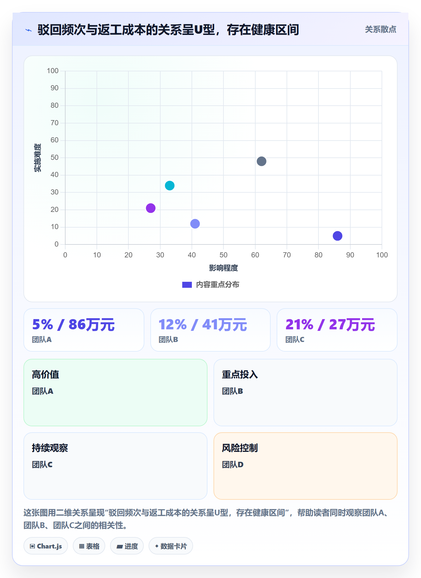The image size is (421, 578).
Task: Click the 表格 tag chip
Action: pyautogui.click(x=89, y=546)
